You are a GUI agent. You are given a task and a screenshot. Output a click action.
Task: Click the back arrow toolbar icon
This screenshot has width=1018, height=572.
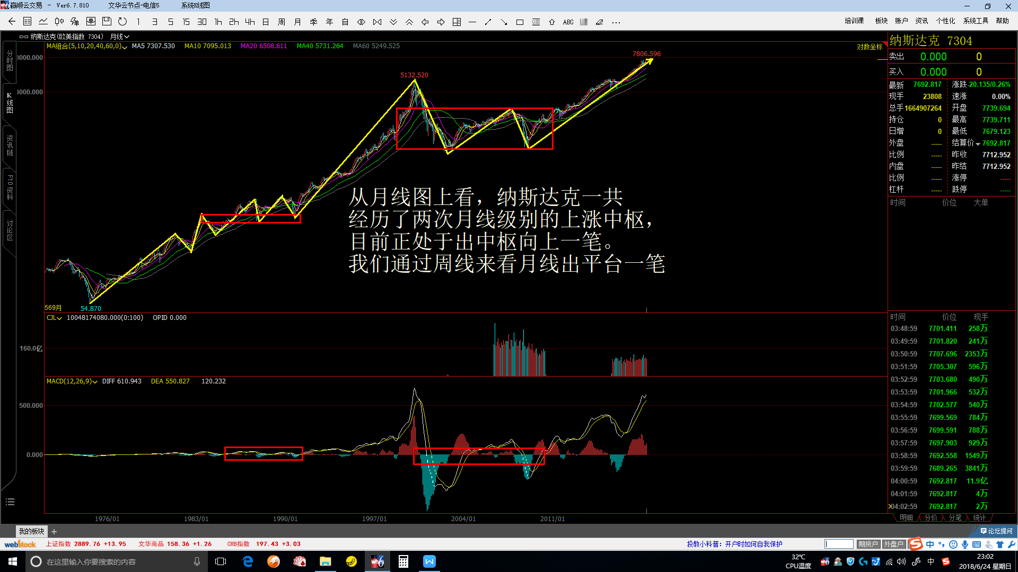pyautogui.click(x=12, y=22)
